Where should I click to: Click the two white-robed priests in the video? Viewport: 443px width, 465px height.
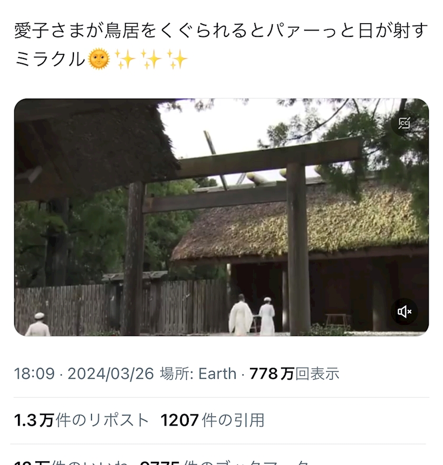click(252, 315)
